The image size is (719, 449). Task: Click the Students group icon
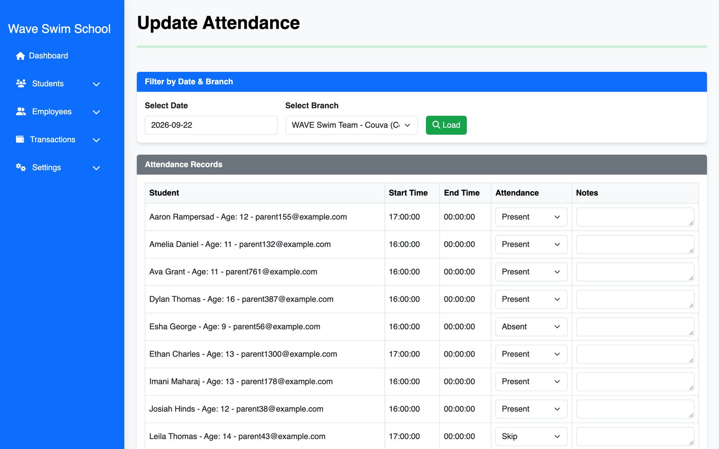21,84
